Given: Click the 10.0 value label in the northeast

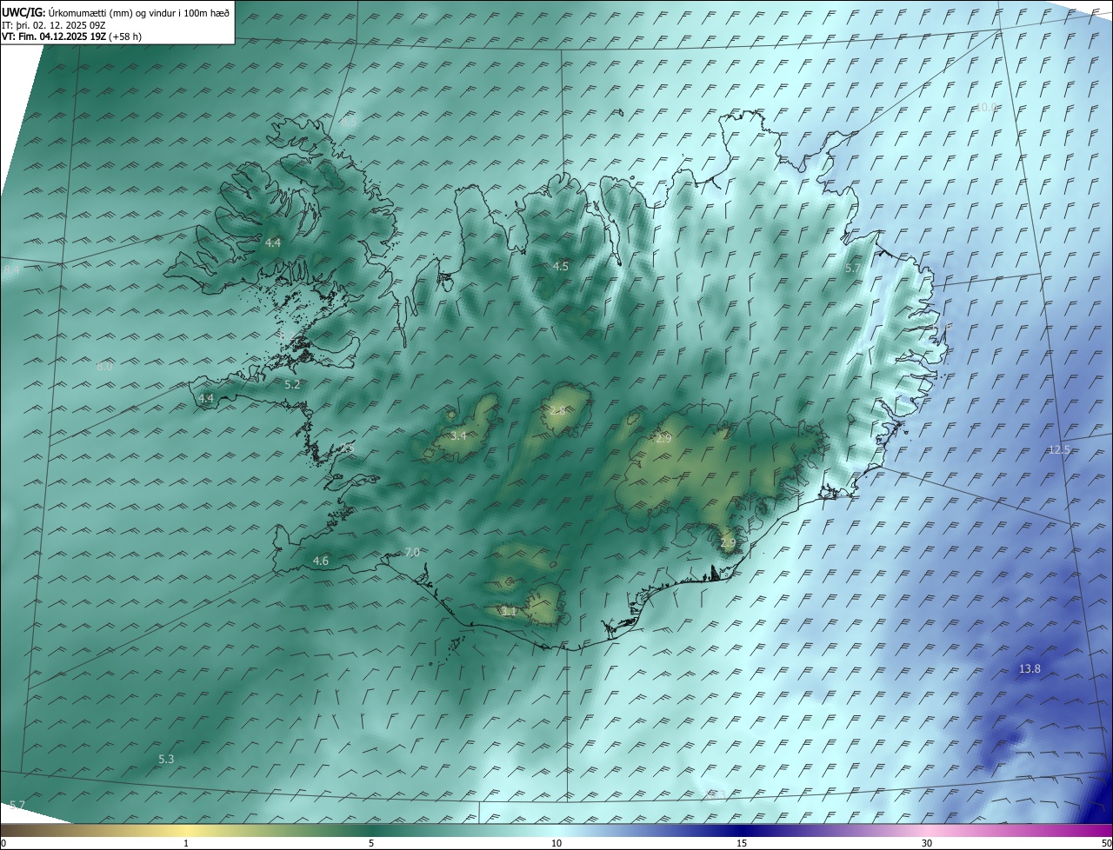Looking at the screenshot, I should click(x=985, y=108).
